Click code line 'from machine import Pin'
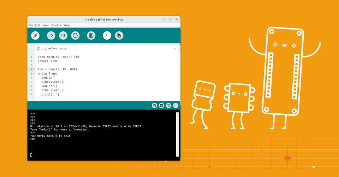 point(58,57)
